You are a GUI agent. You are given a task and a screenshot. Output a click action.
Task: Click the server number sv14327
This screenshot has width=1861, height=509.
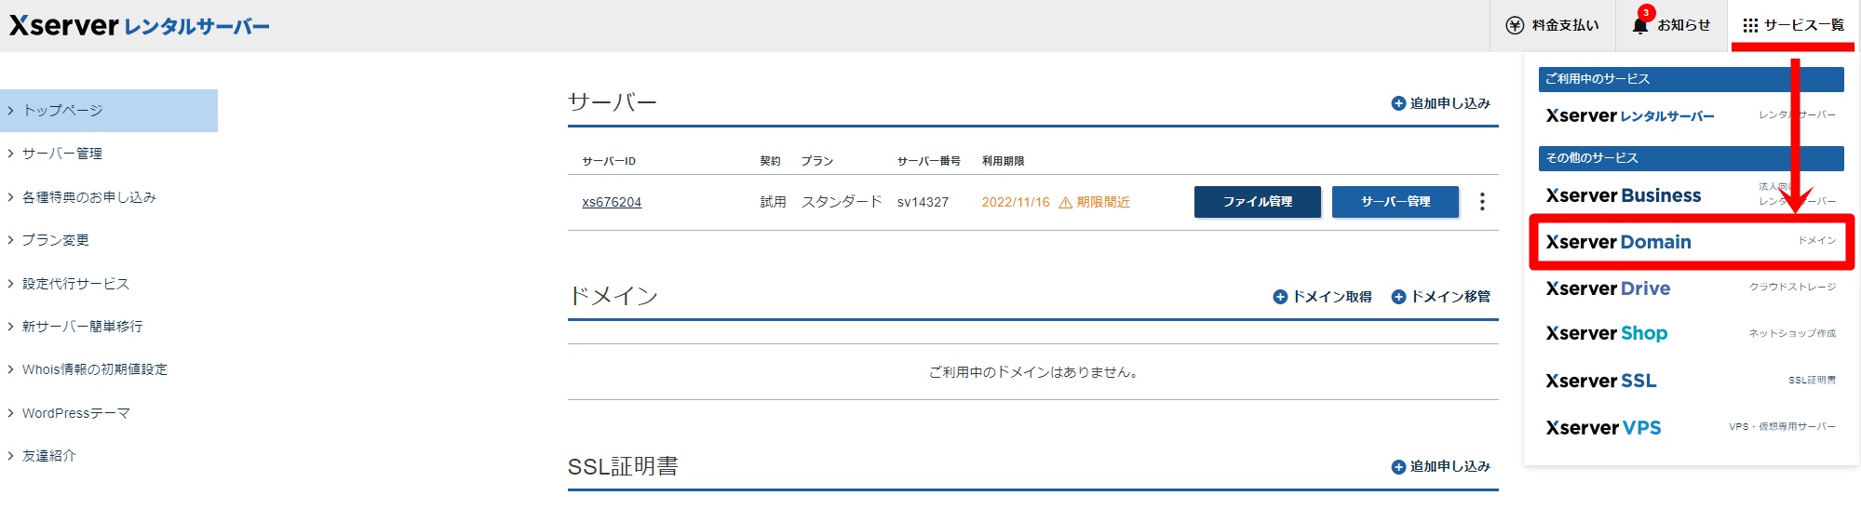923,202
